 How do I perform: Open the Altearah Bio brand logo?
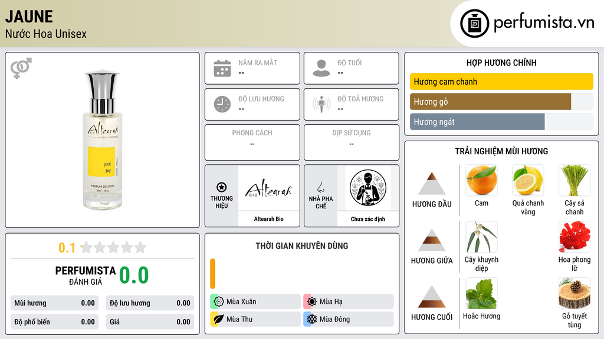click(268, 188)
